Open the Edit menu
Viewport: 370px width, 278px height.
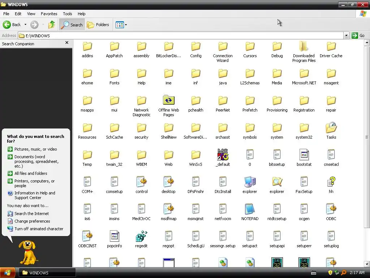pos(18,14)
